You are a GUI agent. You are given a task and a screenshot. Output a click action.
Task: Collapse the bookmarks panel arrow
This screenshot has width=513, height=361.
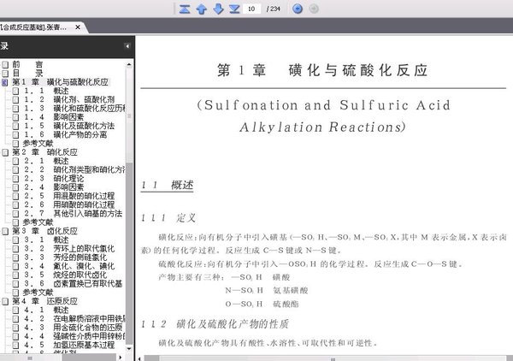coord(127,46)
